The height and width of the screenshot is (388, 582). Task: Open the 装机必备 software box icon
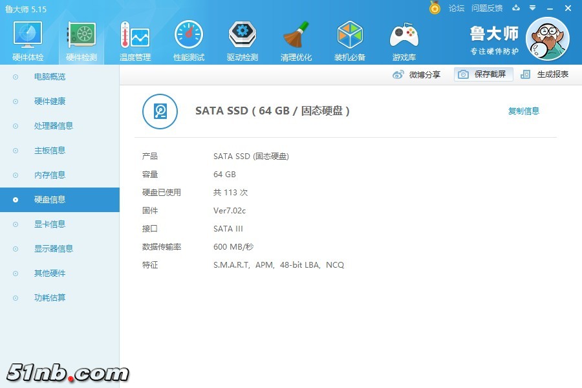pyautogui.click(x=350, y=41)
